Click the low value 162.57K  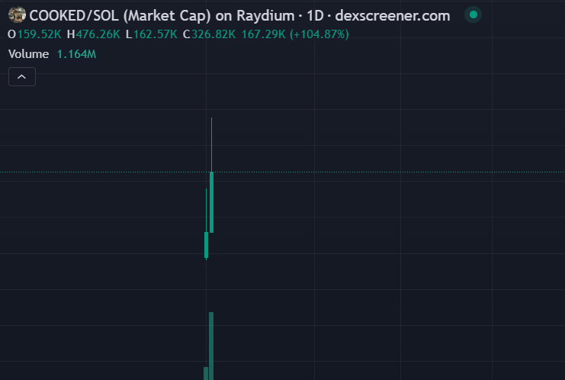(x=156, y=34)
